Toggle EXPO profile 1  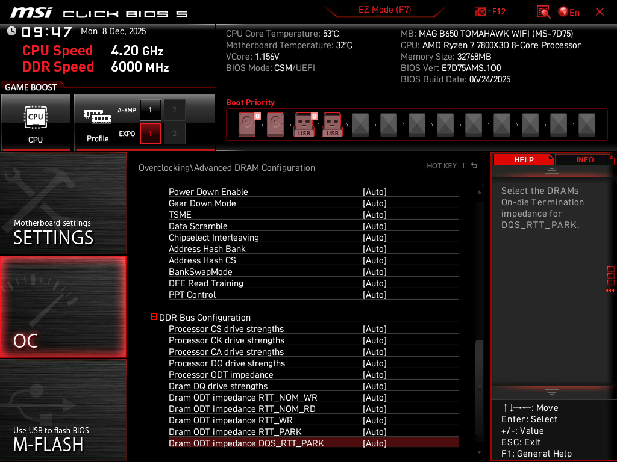150,134
